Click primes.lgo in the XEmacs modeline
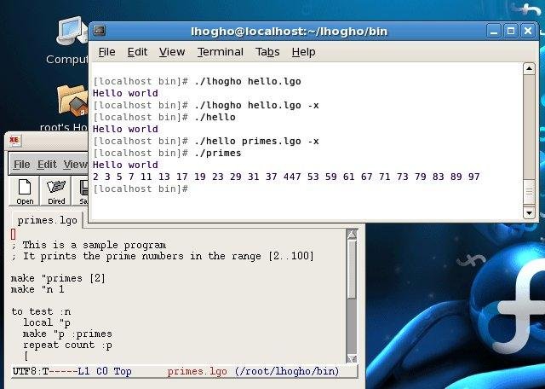This screenshot has height=389, width=545. pyautogui.click(x=197, y=371)
